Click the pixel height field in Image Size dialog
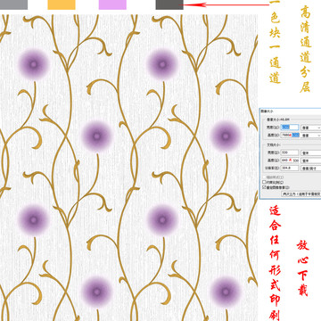321x321 pixels. coord(290,136)
